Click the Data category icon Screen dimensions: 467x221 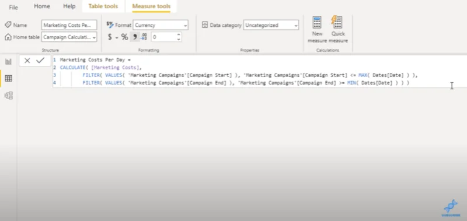coord(205,25)
